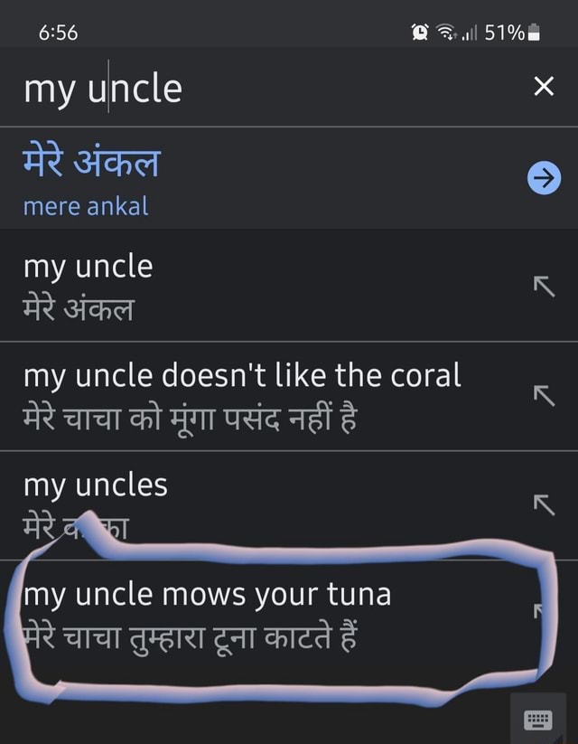Place cursor in the 'my uncle' input field

tap(103, 88)
